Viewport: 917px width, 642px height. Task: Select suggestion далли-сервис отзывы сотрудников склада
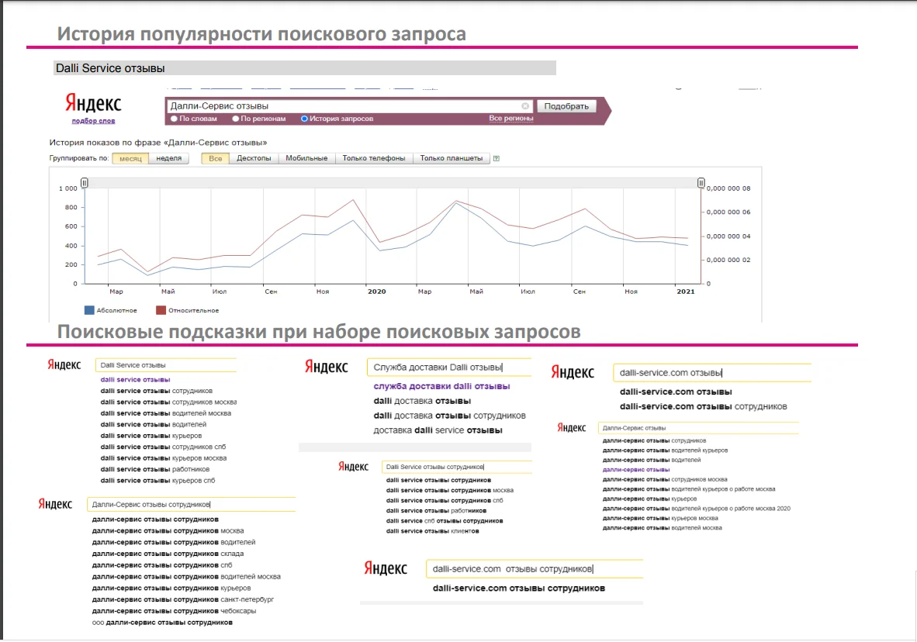pos(168,554)
